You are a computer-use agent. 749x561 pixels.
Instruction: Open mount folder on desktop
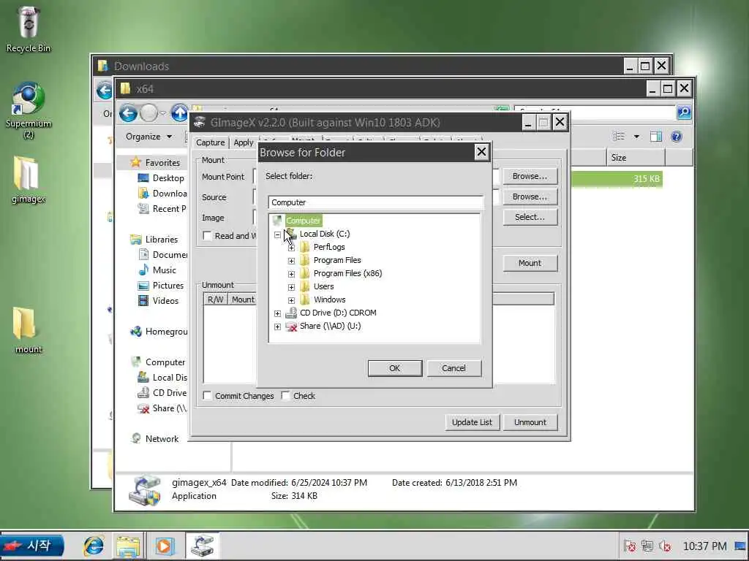click(x=29, y=330)
